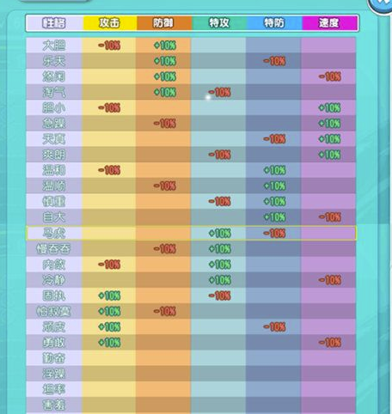Select the 大胆 nature row label
Viewport: 392px width, 414px height.
click(54, 46)
